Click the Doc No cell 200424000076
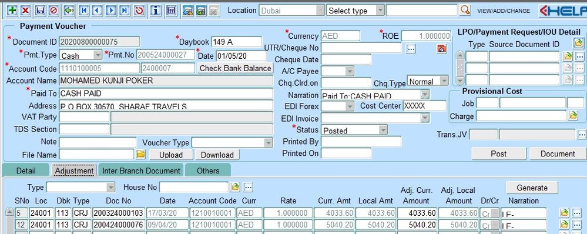The image size is (587, 234). (118, 225)
